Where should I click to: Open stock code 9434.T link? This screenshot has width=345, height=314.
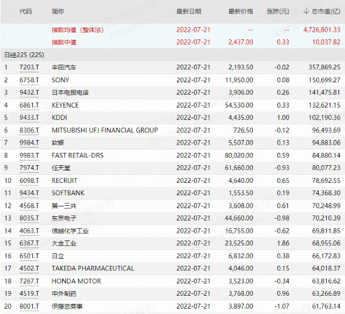pyautogui.click(x=29, y=193)
